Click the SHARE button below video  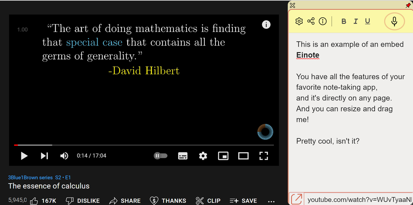coord(124,201)
